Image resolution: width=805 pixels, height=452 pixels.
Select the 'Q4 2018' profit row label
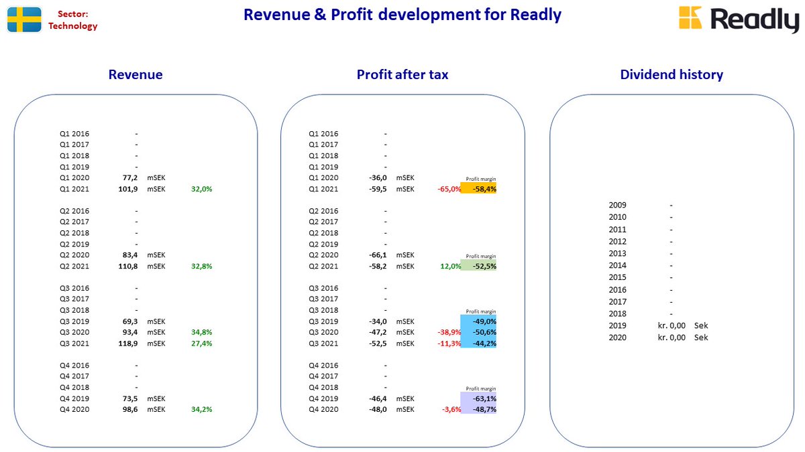323,388
